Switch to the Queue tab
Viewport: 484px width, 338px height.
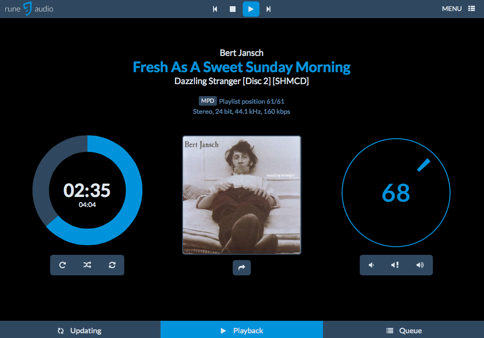point(403,330)
